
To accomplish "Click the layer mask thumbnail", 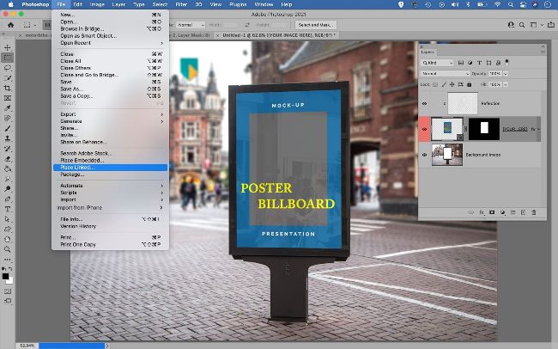I will coord(486,129).
